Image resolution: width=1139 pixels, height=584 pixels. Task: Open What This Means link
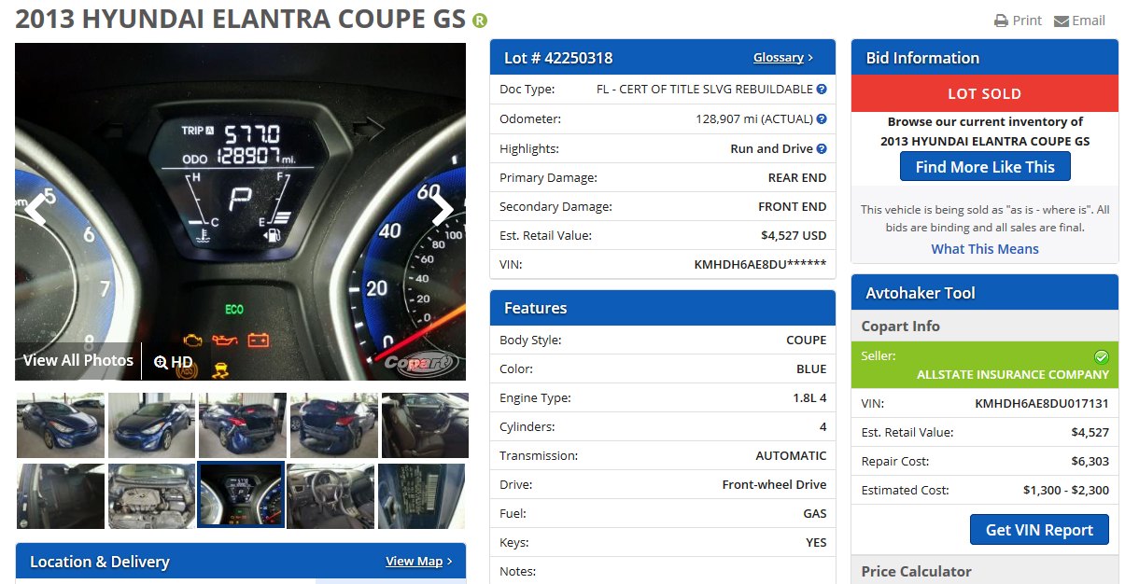(x=985, y=249)
